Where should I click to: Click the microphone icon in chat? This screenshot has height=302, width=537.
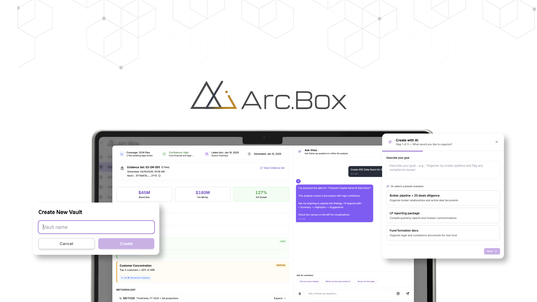coord(300,294)
